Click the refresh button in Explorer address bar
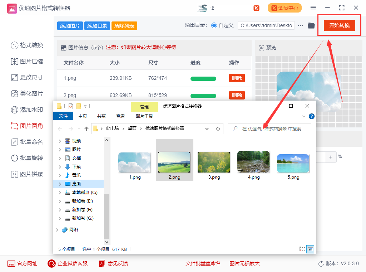Viewport: 366px width, 272px height. click(x=218, y=129)
